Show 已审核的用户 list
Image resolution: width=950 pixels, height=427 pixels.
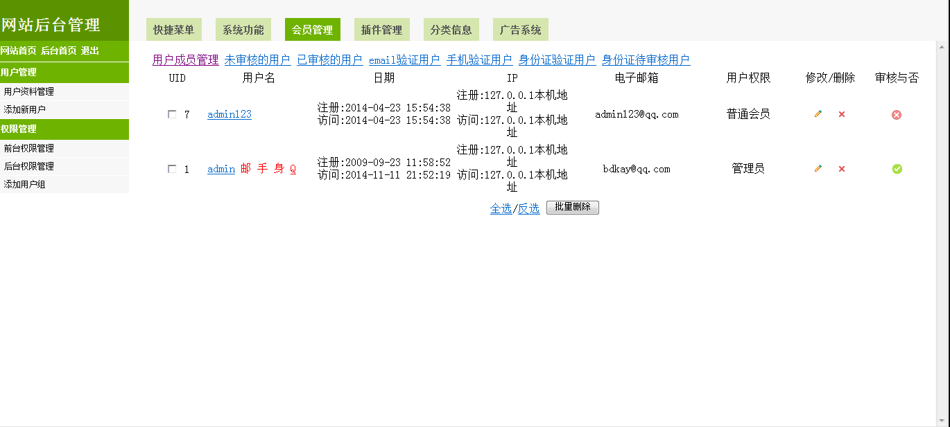coord(330,60)
